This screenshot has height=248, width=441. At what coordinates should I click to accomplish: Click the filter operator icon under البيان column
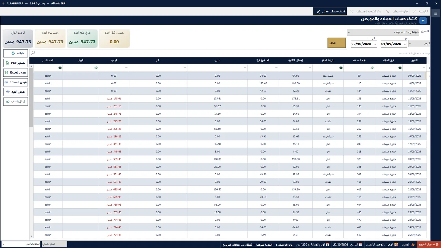(x=96, y=68)
